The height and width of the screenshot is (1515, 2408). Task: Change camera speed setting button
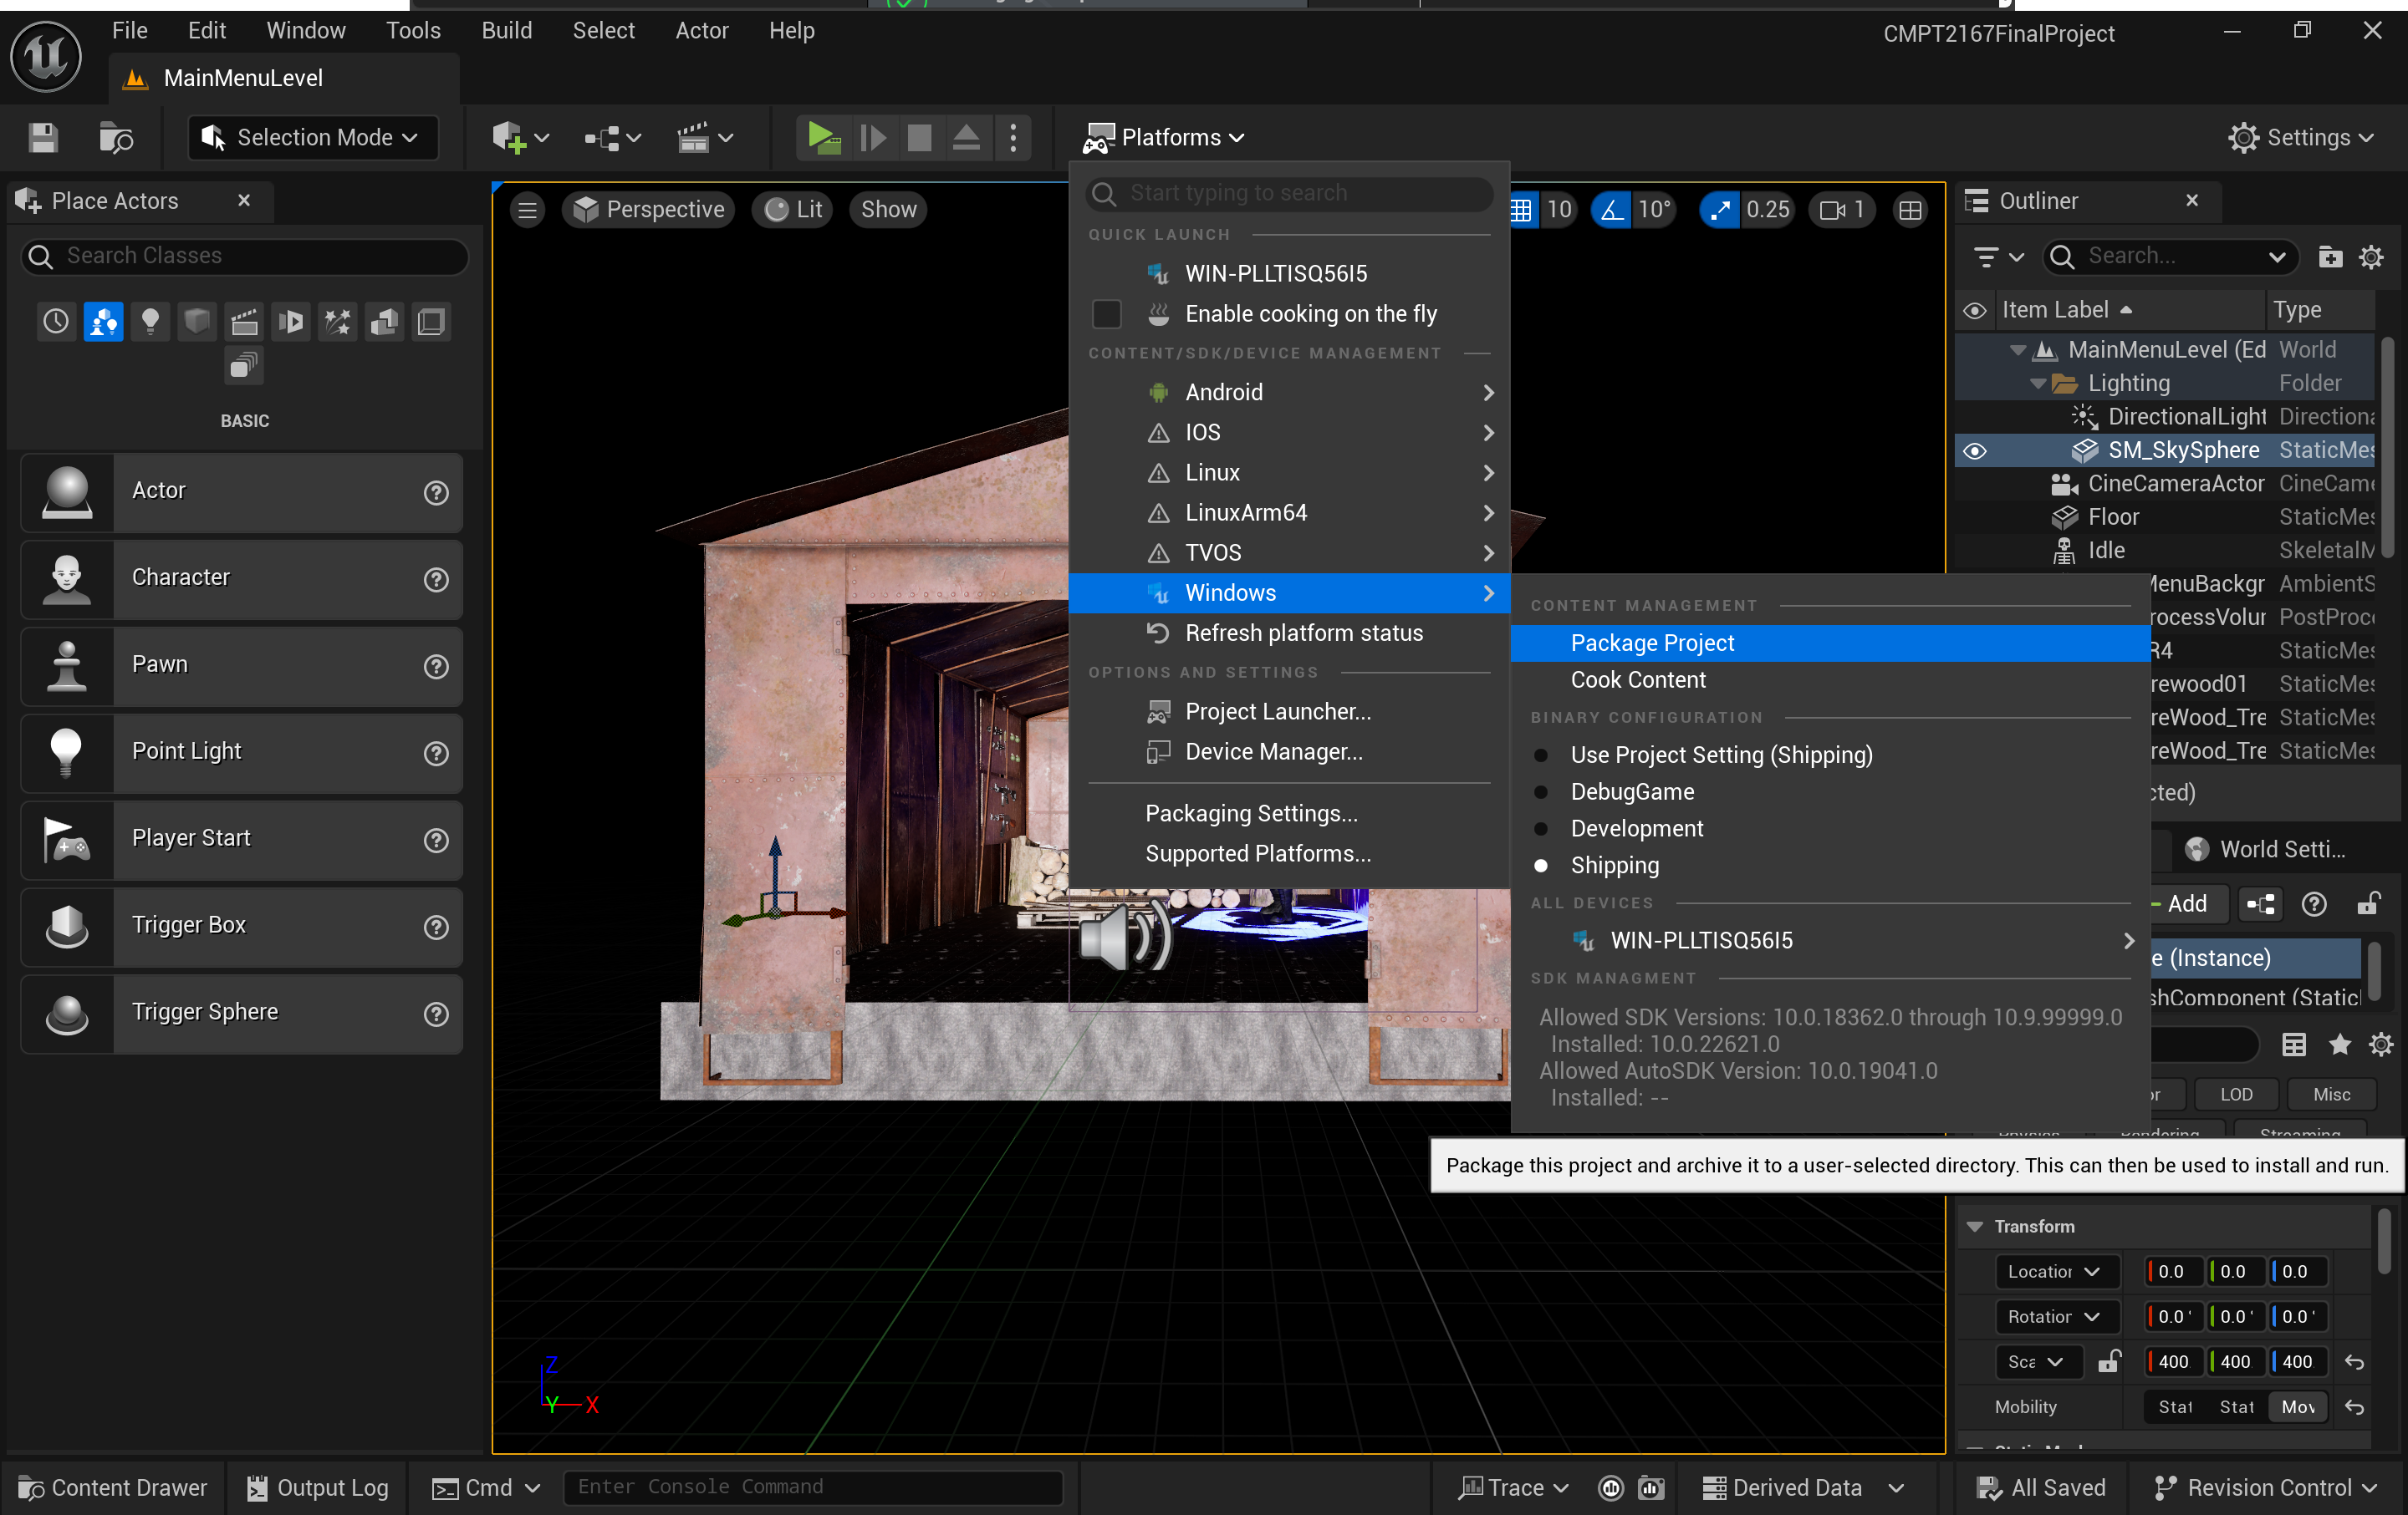point(1842,209)
